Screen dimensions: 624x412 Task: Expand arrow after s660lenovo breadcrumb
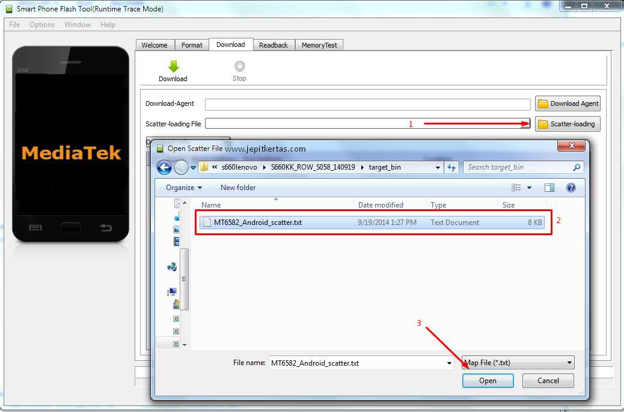click(264, 168)
